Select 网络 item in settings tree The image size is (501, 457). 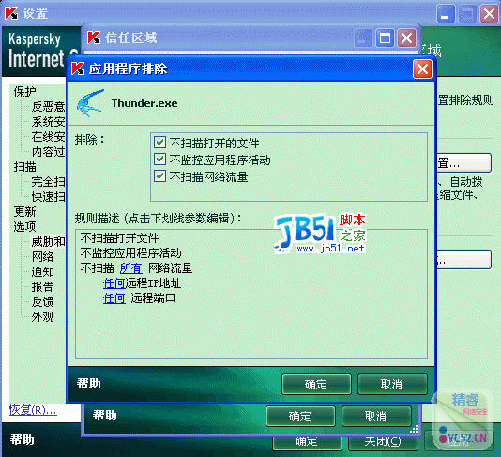42,257
